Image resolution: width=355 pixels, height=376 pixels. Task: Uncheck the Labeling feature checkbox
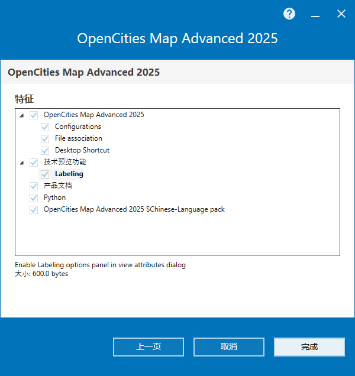coord(45,174)
